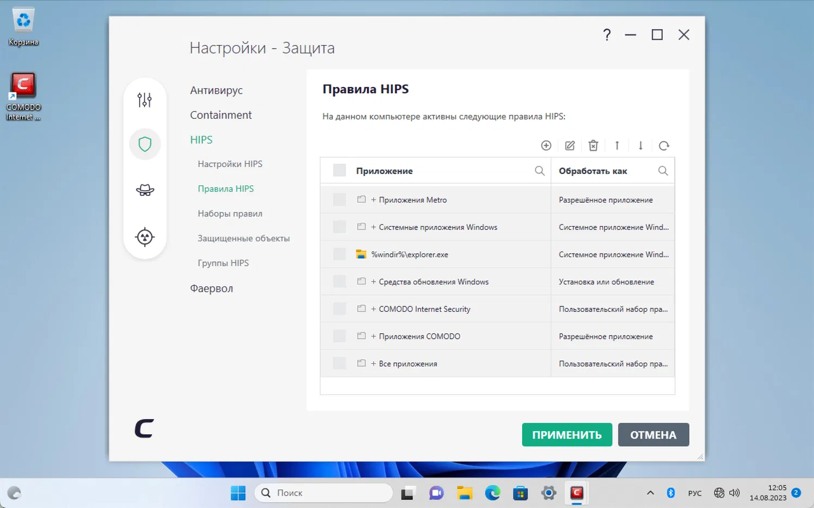Add a new HIPS rule with plus icon
The image size is (814, 508).
point(546,145)
